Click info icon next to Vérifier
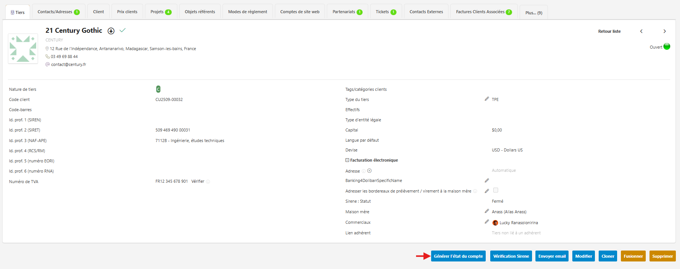The image size is (680, 269). [x=208, y=182]
